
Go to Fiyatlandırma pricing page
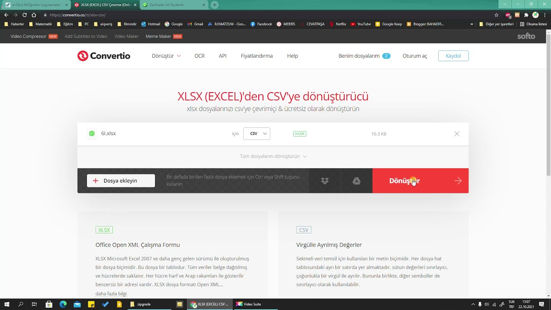[x=257, y=56]
